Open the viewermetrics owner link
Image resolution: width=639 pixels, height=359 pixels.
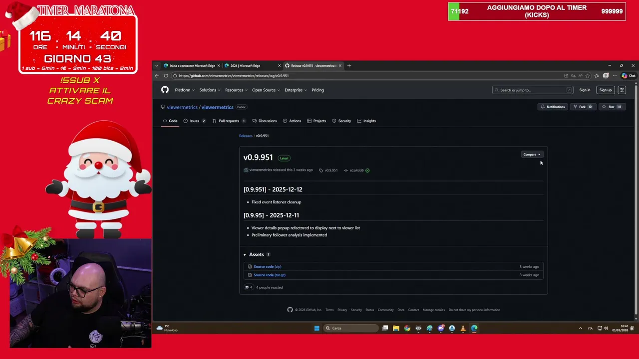(x=182, y=107)
